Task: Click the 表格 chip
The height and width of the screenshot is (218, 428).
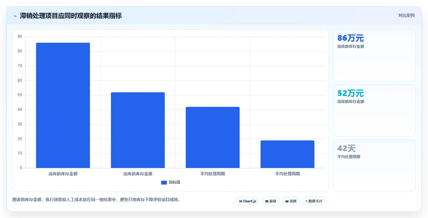Action: [270, 201]
